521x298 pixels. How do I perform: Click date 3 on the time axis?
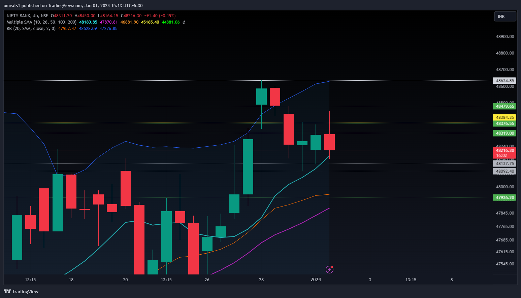(x=370, y=280)
